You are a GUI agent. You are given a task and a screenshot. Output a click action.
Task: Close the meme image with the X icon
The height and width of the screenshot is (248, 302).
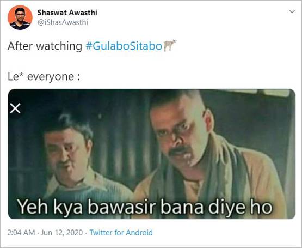[15, 108]
